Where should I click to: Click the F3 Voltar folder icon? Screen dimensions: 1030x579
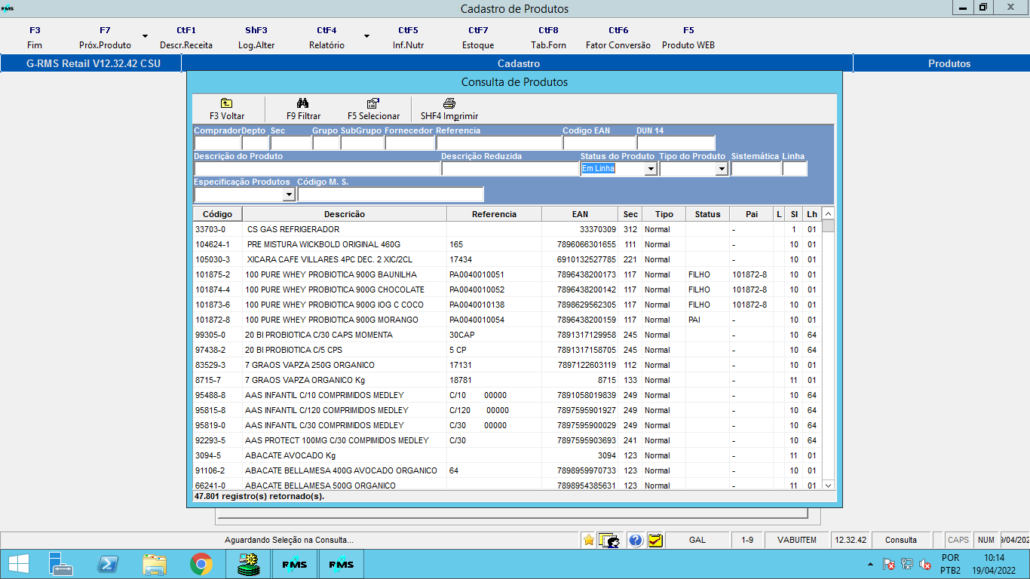point(226,103)
